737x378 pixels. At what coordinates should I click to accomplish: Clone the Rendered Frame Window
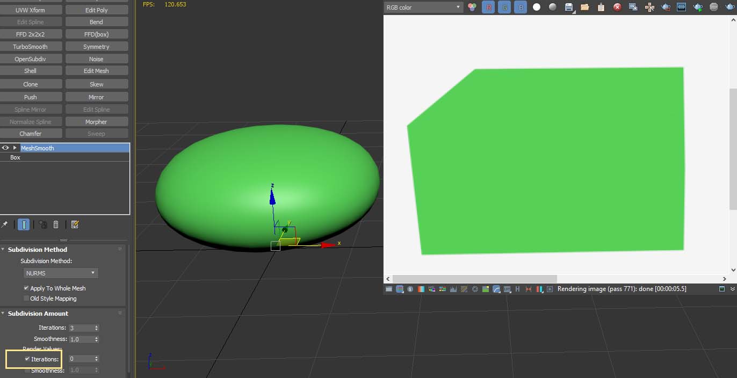coord(633,8)
